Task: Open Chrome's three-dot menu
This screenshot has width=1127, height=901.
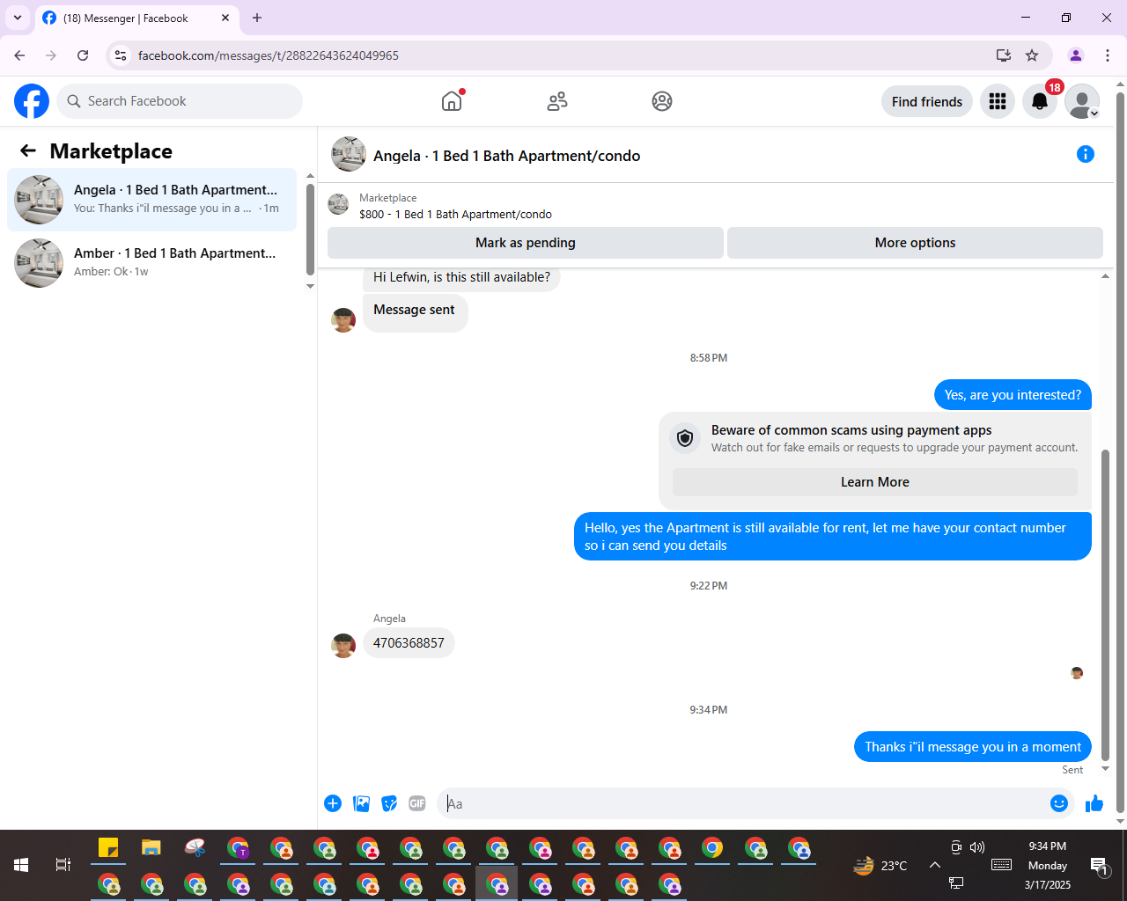Action: (x=1108, y=55)
